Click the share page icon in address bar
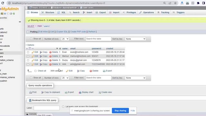The height and width of the screenshot is (116, 206). (x=170, y=3)
